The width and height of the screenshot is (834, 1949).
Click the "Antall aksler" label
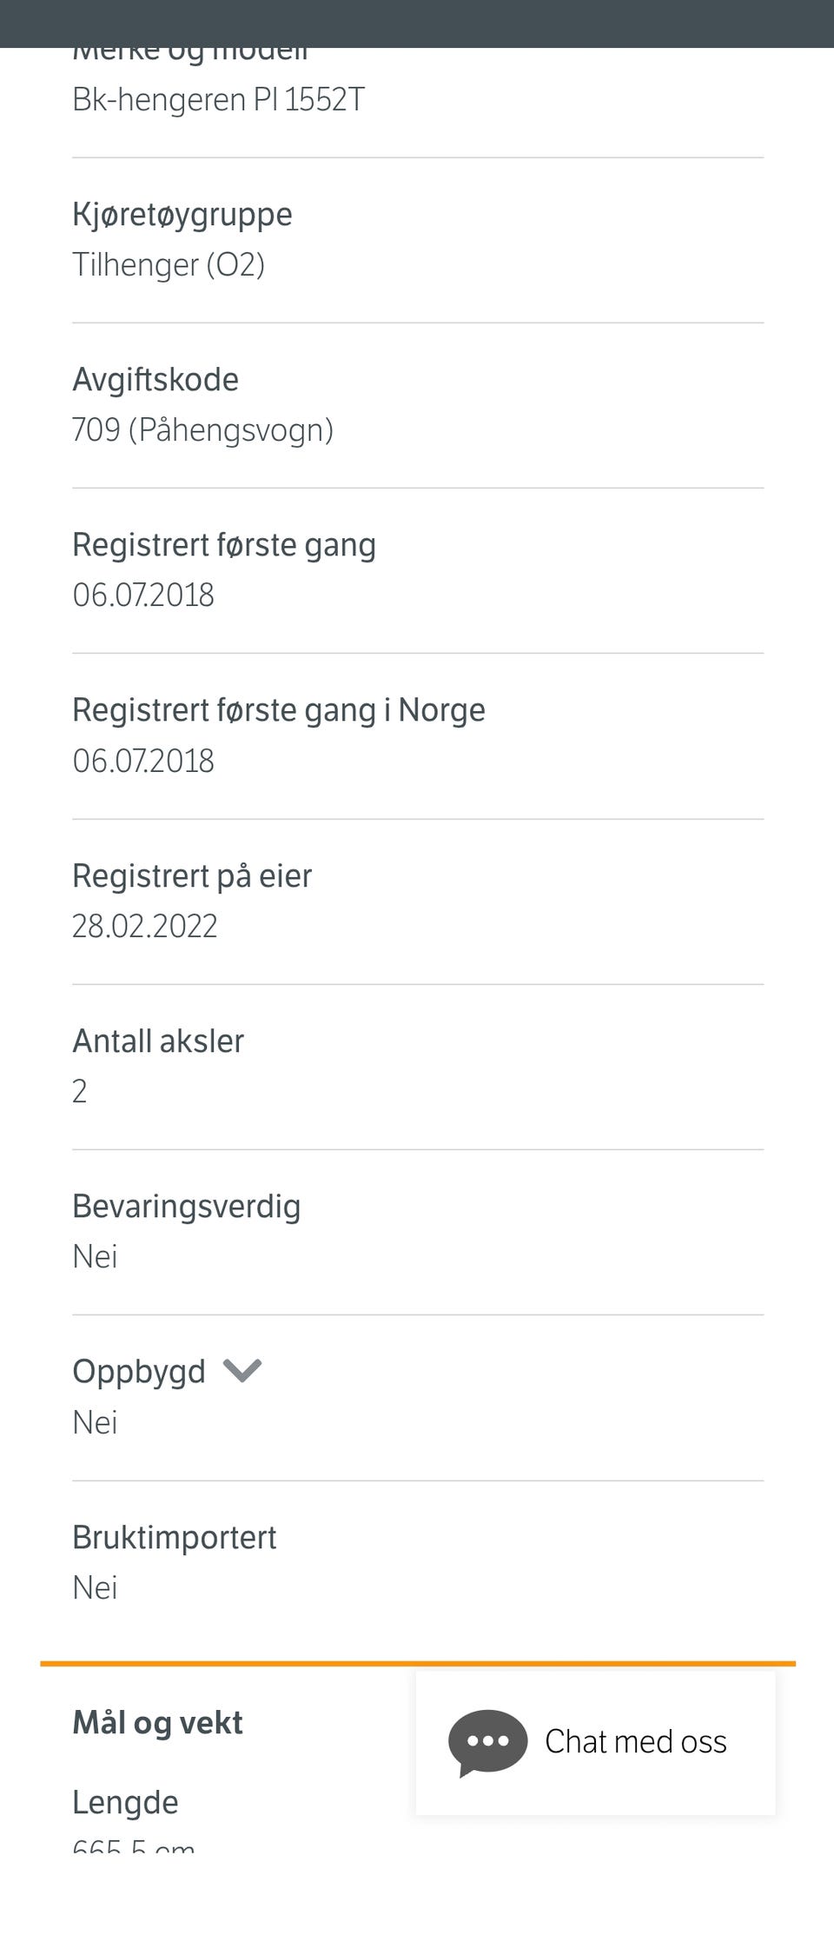158,1041
